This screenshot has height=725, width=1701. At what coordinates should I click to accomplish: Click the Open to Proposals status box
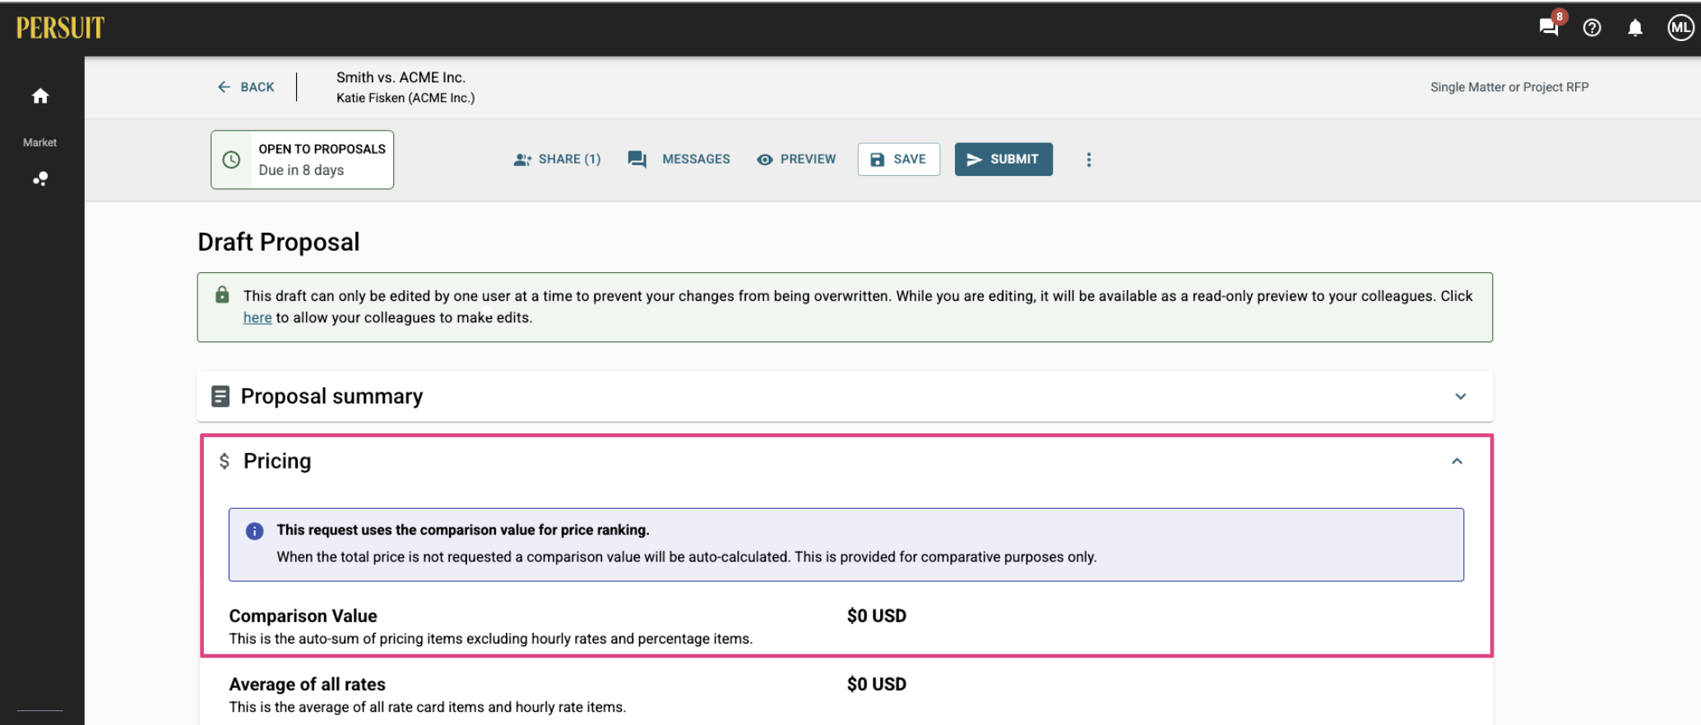[302, 159]
